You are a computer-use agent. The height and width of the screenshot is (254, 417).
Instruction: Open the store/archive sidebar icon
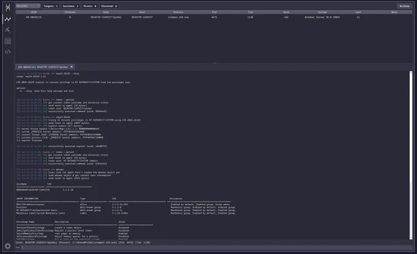click(8, 40)
